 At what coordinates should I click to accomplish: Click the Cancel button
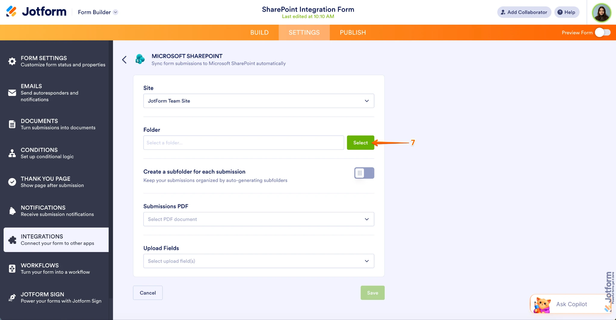tap(148, 293)
